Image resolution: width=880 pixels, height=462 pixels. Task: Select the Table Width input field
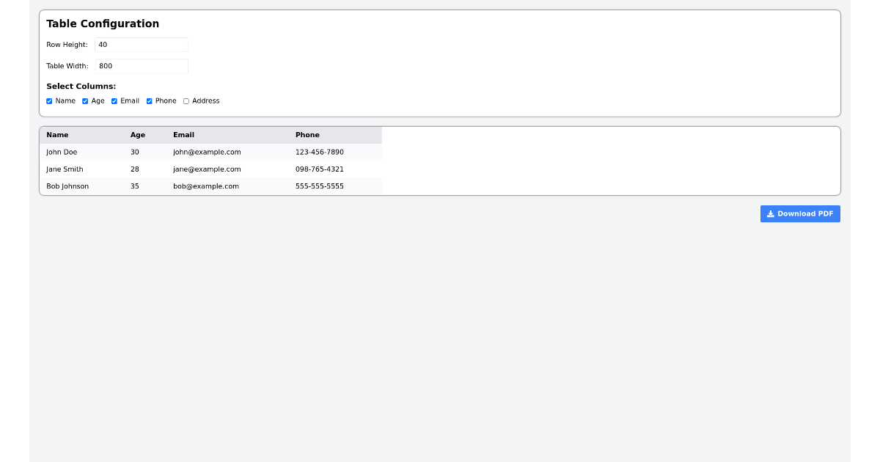tap(141, 65)
